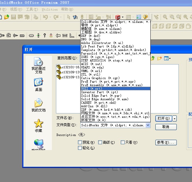This screenshot has height=182, width=192.
Task: Select Inventor Part (*.ipt) file type
Action: click(115, 92)
